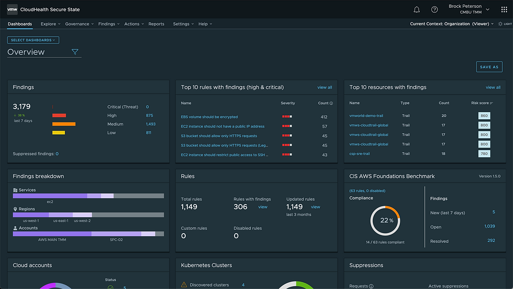
Task: View updated rules
Action: click(x=315, y=207)
